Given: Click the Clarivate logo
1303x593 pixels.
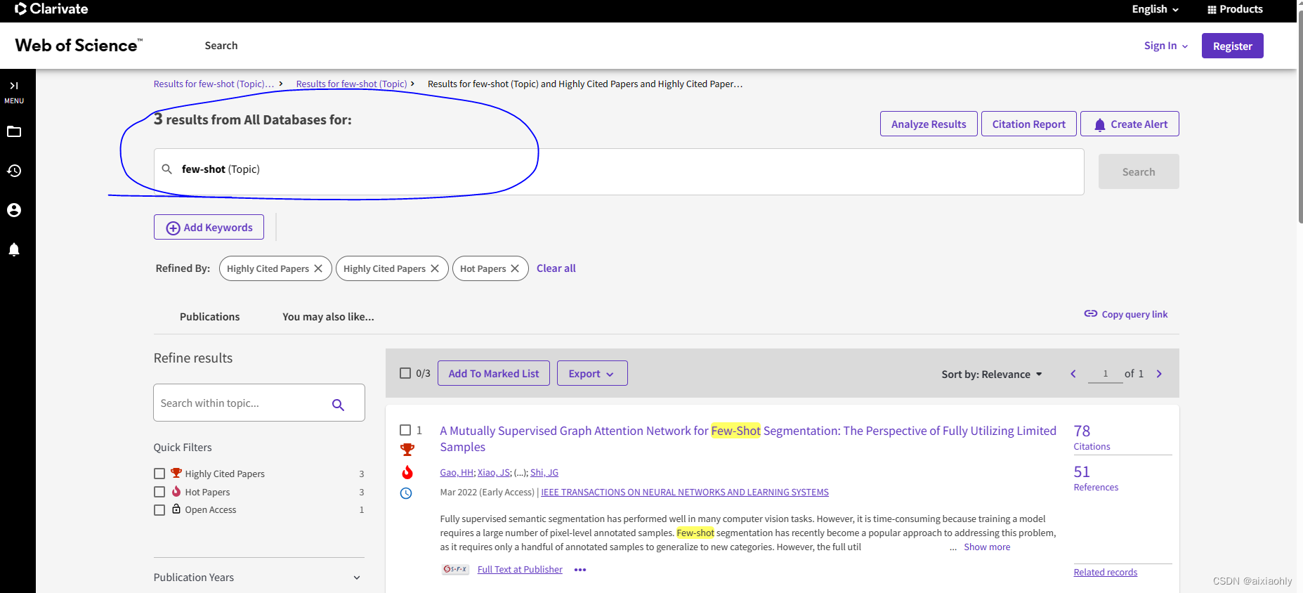Looking at the screenshot, I should (51, 9).
